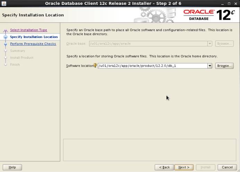This screenshot has height=172, width=240.
Task: Proceed with the Next button
Action: 184,167
